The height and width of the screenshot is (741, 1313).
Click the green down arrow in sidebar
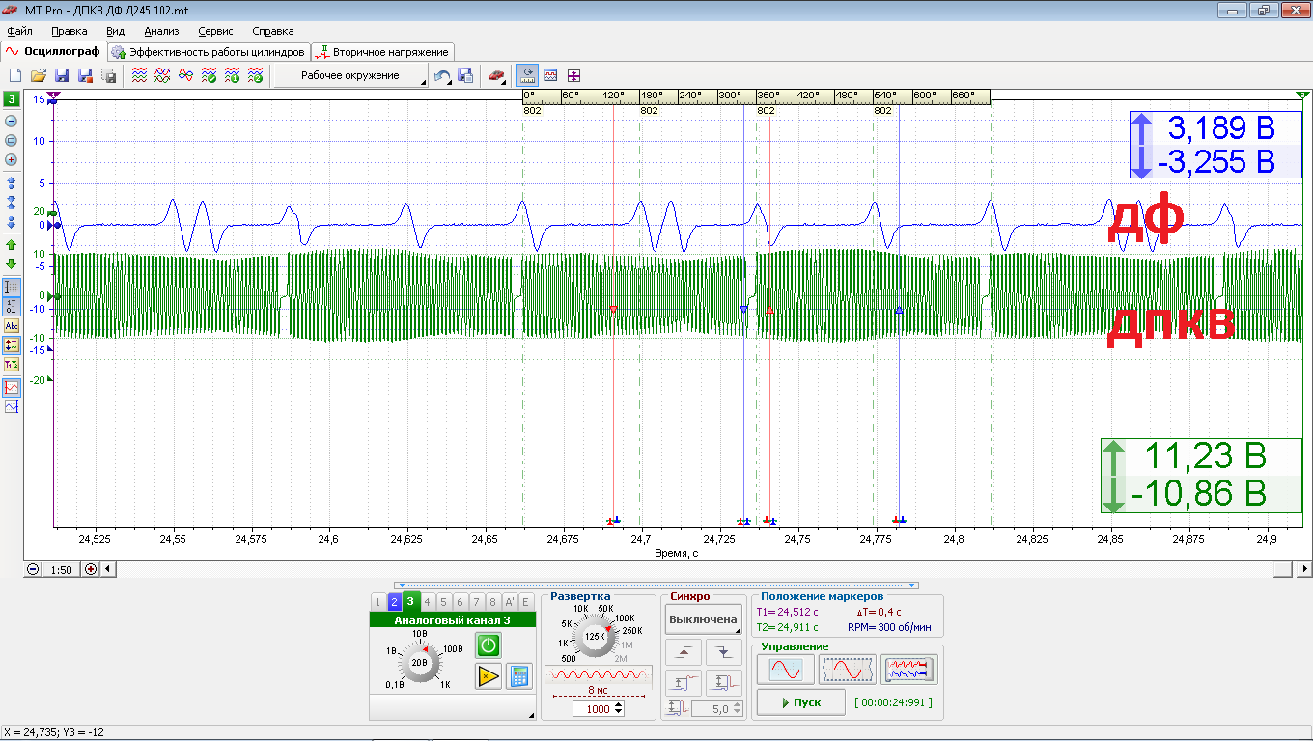click(x=12, y=263)
